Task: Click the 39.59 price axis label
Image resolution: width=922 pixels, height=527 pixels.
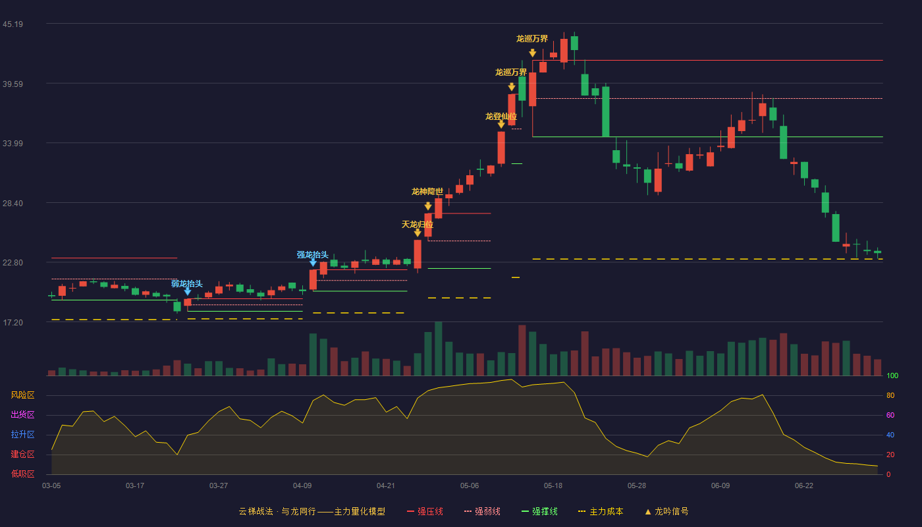Action: [x=13, y=84]
